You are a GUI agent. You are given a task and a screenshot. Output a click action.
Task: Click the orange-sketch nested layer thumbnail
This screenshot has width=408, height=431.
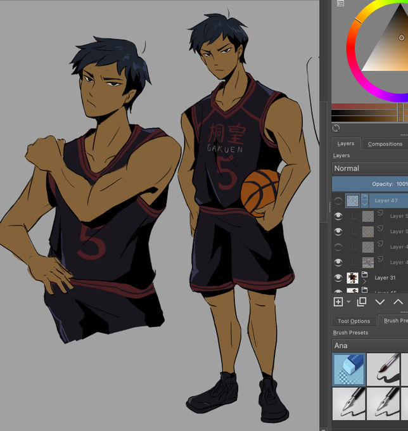tap(368, 231)
